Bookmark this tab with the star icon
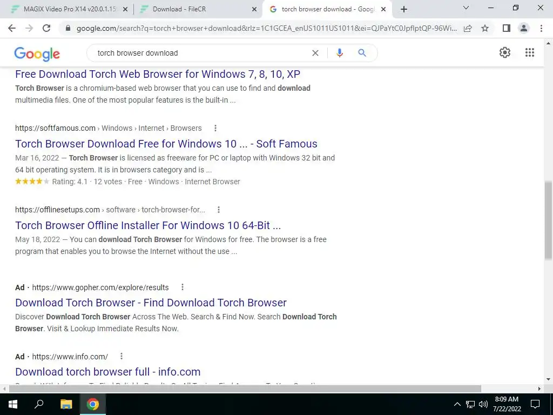The height and width of the screenshot is (415, 553). click(485, 28)
